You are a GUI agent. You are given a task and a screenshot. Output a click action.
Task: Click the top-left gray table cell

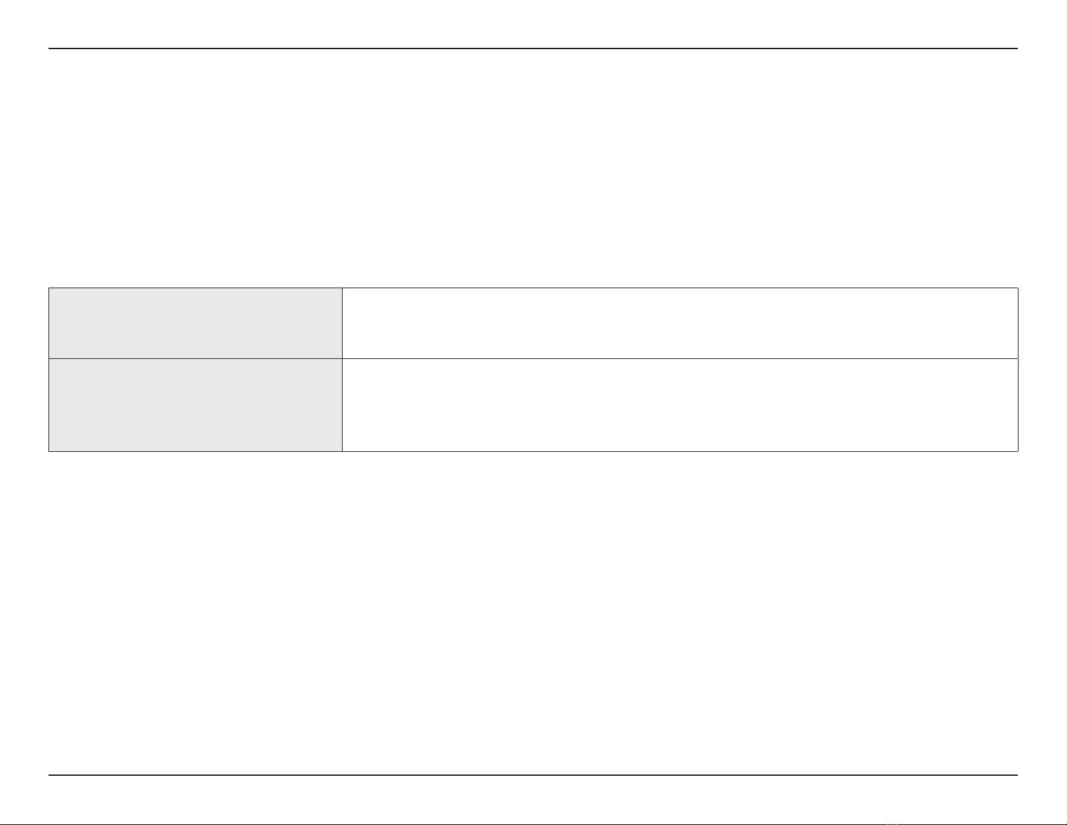point(195,323)
